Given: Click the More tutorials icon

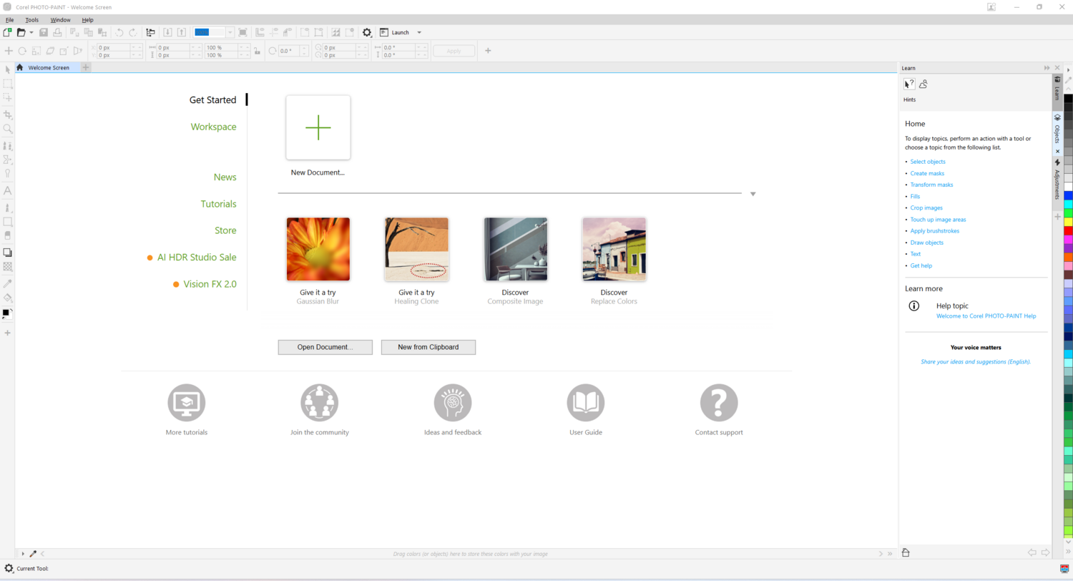Looking at the screenshot, I should click(186, 403).
